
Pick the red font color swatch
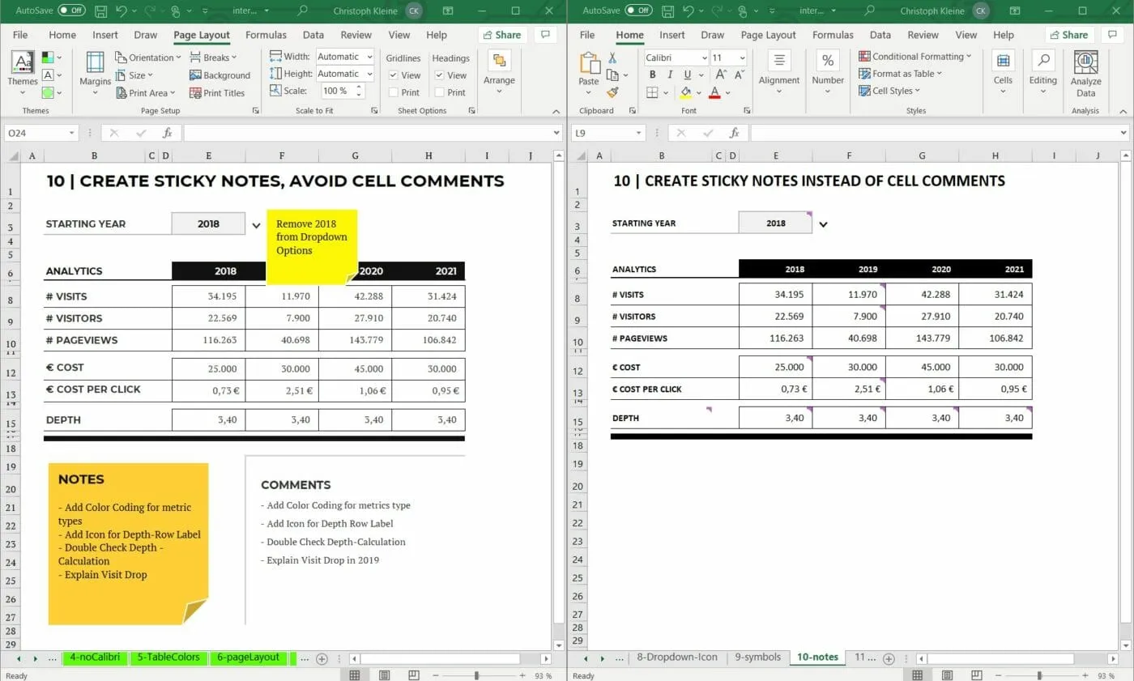(x=713, y=96)
